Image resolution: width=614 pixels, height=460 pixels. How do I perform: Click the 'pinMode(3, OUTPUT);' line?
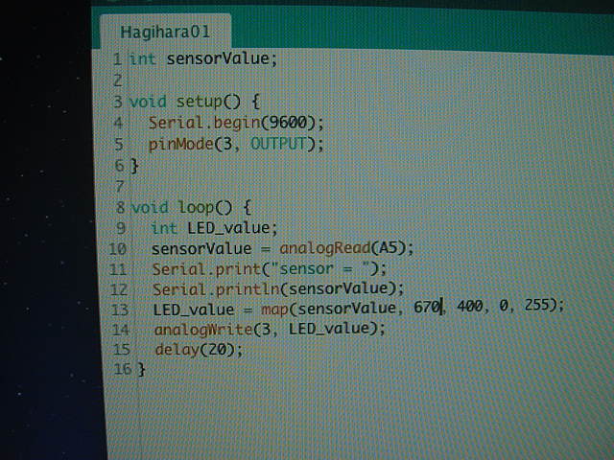[x=236, y=144]
